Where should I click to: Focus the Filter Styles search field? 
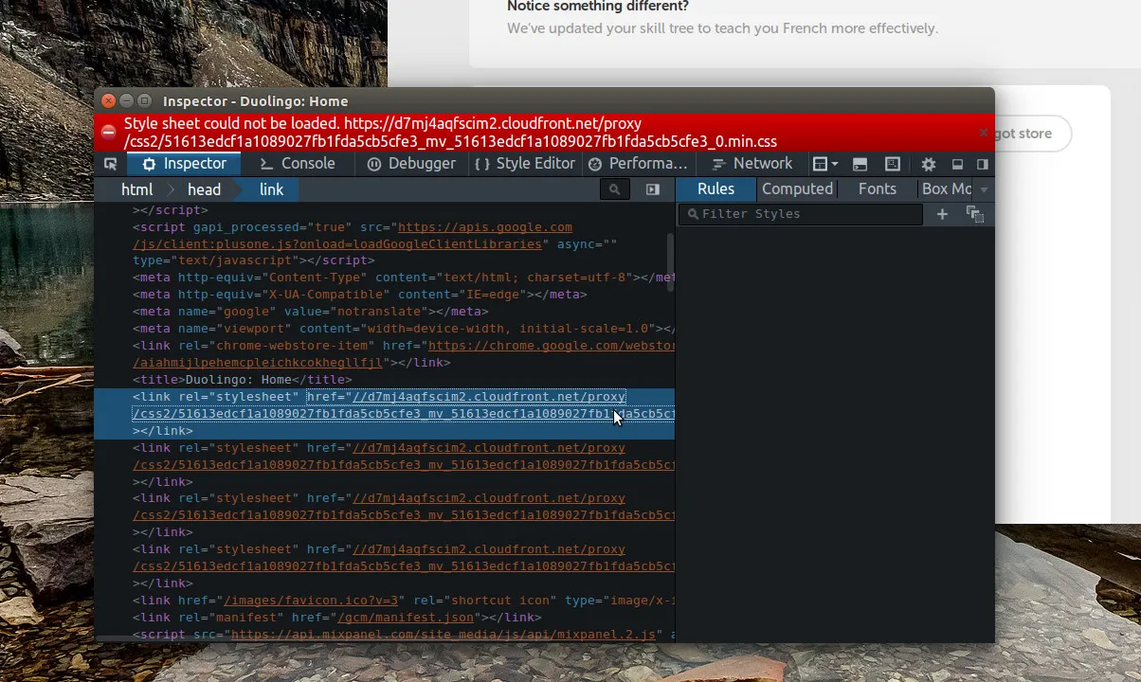[801, 214]
